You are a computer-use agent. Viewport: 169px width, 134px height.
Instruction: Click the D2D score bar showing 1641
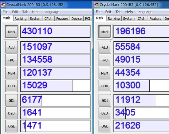point(55,113)
